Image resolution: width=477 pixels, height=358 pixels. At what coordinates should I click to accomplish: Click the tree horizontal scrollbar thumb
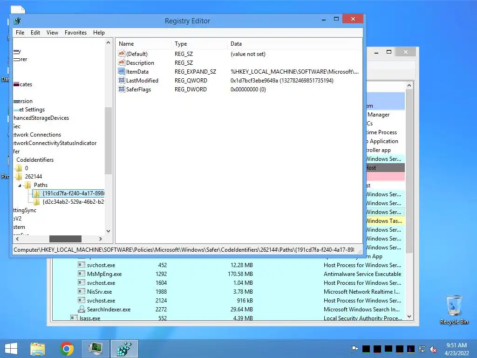point(65,239)
